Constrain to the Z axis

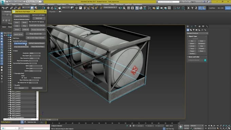pos(196,8)
